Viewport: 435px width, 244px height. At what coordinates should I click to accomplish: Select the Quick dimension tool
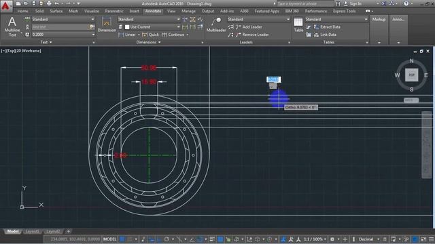pyautogui.click(x=150, y=35)
